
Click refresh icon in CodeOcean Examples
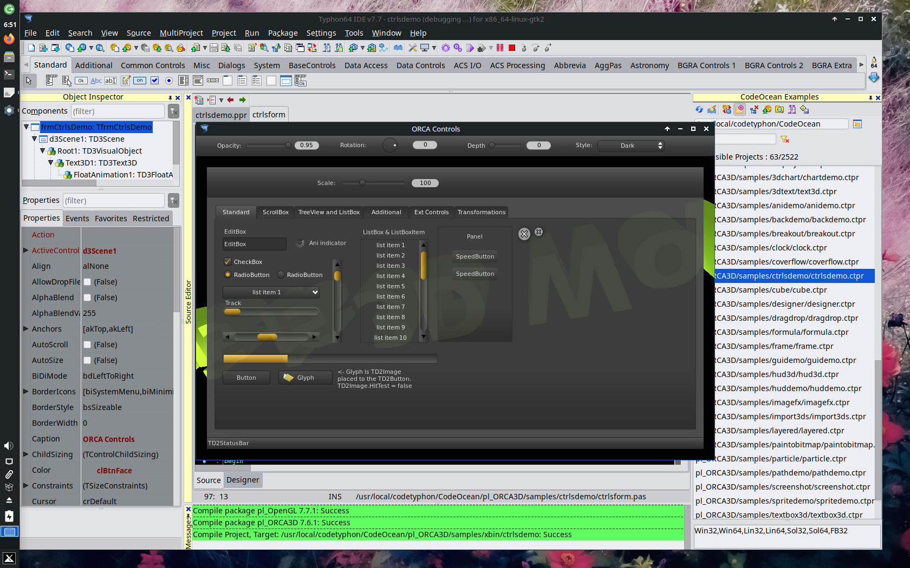point(699,110)
